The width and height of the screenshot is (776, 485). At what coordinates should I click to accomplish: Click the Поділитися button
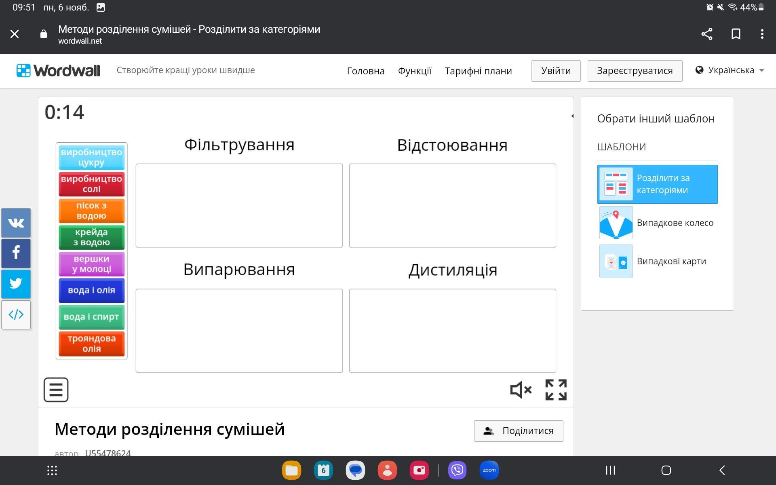click(519, 431)
